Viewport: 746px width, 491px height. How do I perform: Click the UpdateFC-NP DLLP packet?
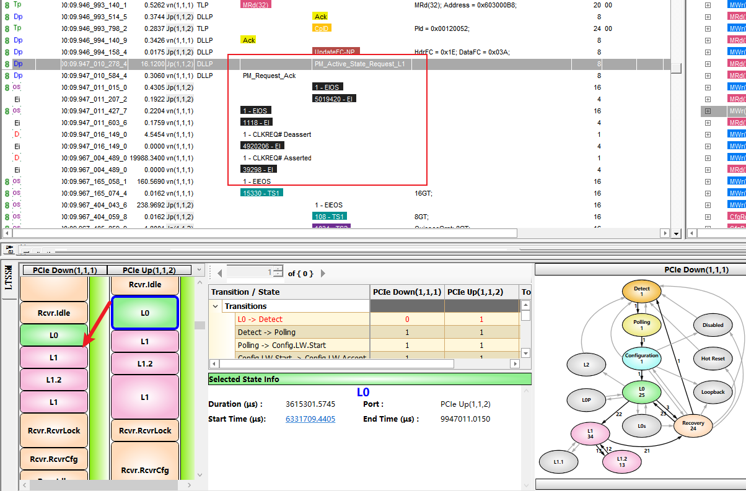click(x=336, y=52)
